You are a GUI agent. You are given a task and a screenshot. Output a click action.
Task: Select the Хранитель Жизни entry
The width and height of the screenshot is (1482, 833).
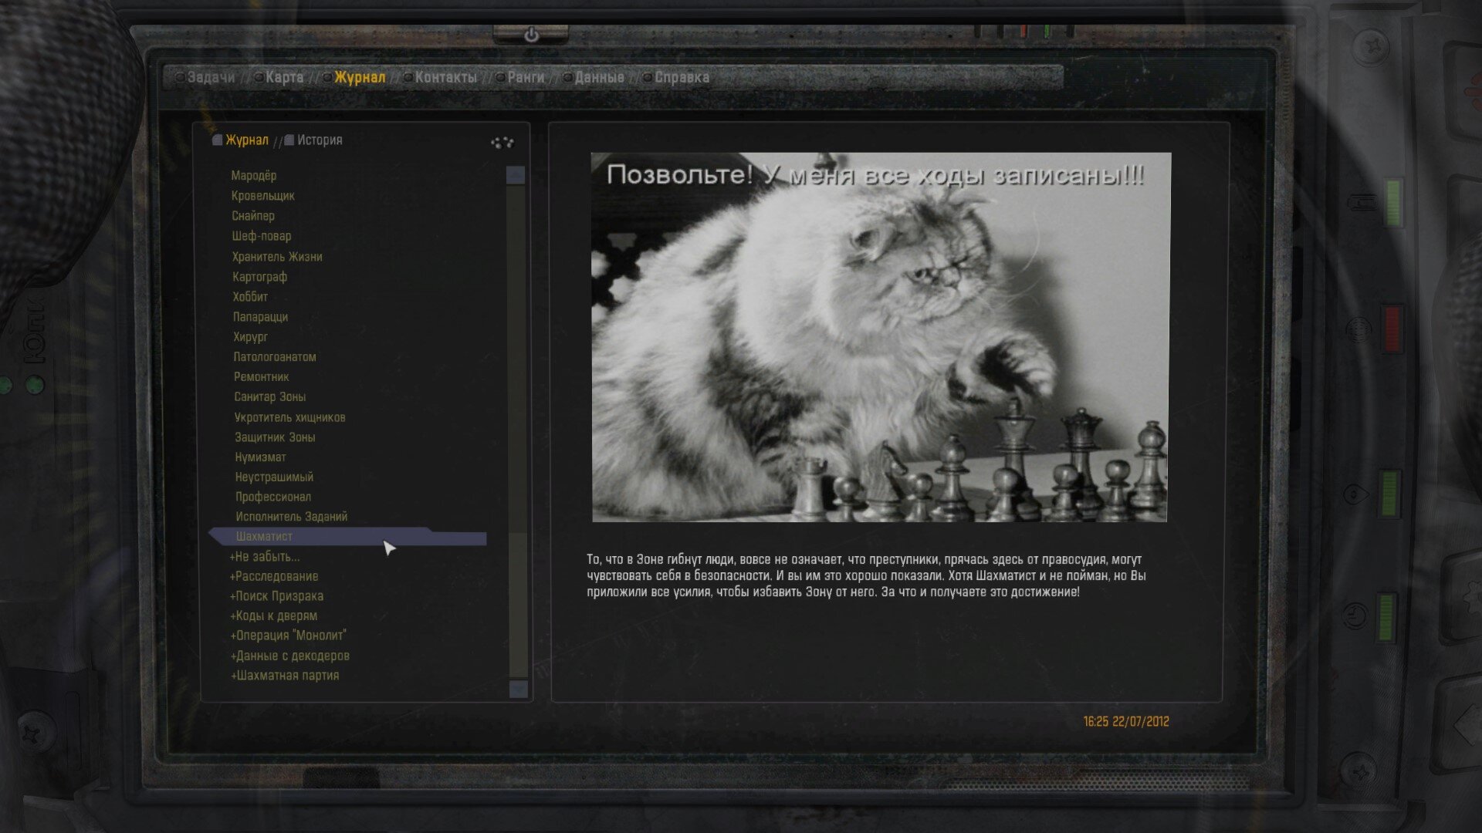[x=277, y=257]
